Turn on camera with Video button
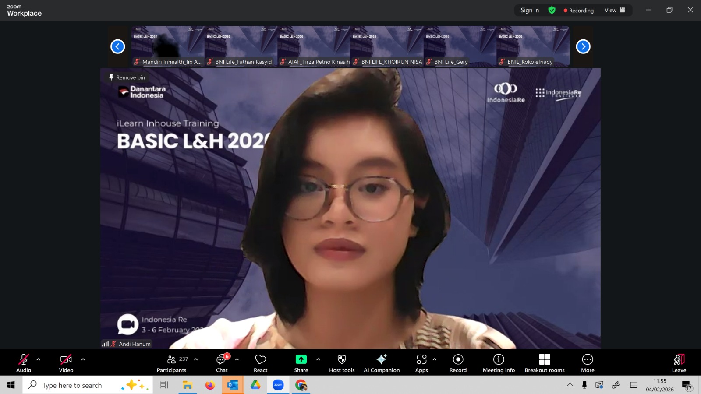The image size is (701, 394). click(66, 363)
